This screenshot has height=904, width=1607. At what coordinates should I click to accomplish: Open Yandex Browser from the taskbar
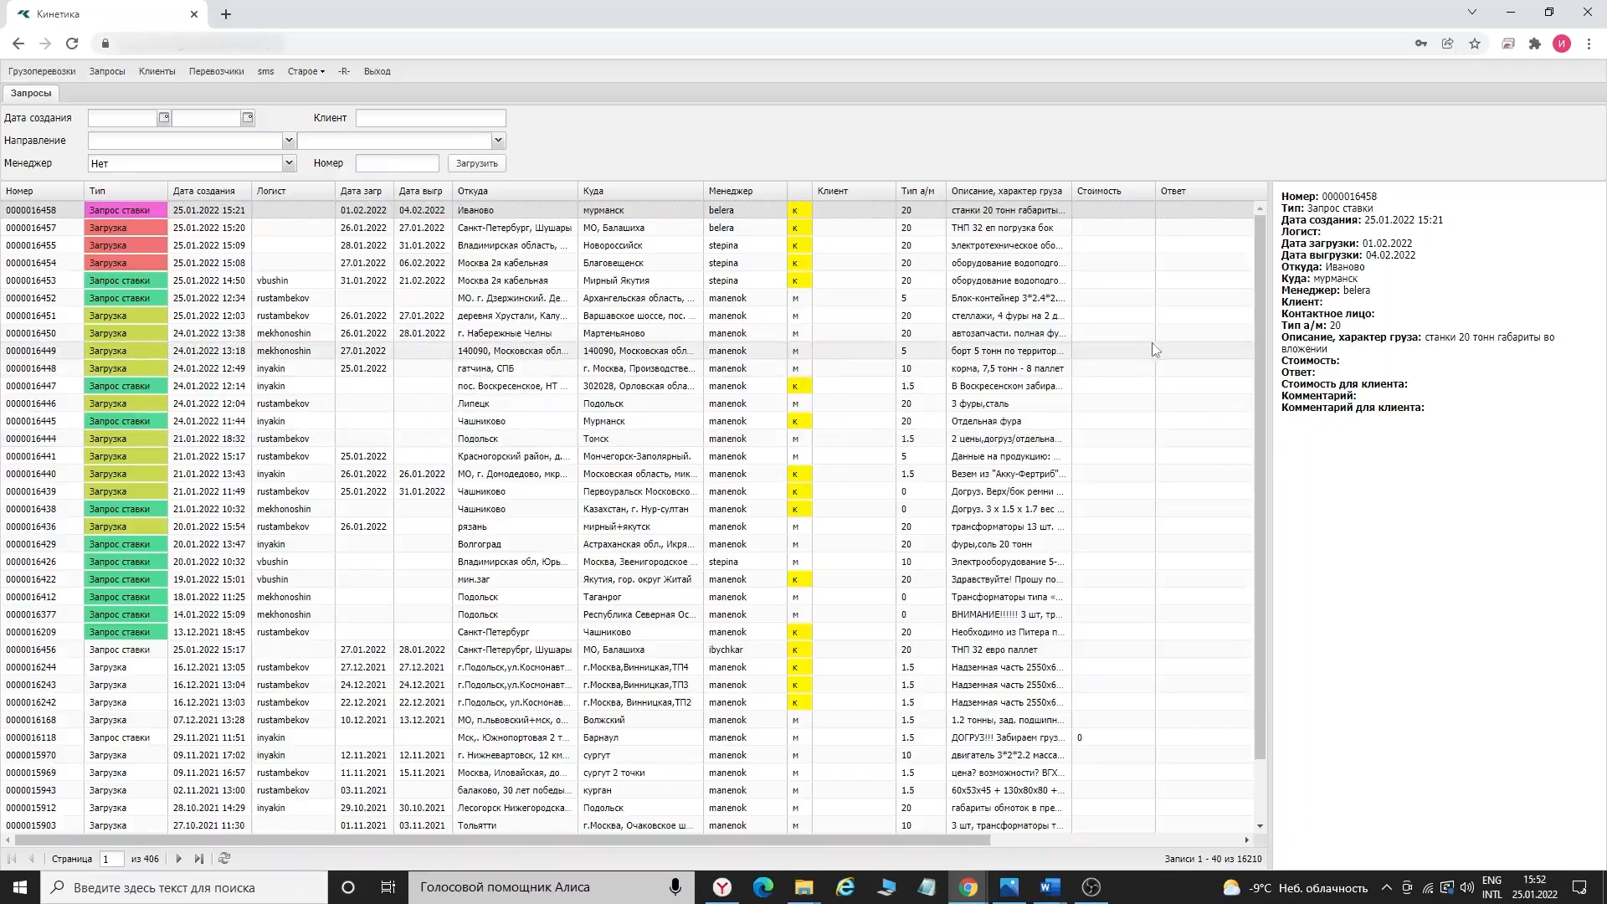tap(722, 887)
